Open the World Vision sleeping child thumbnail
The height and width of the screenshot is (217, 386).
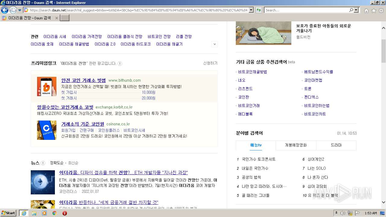(x=264, y=33)
